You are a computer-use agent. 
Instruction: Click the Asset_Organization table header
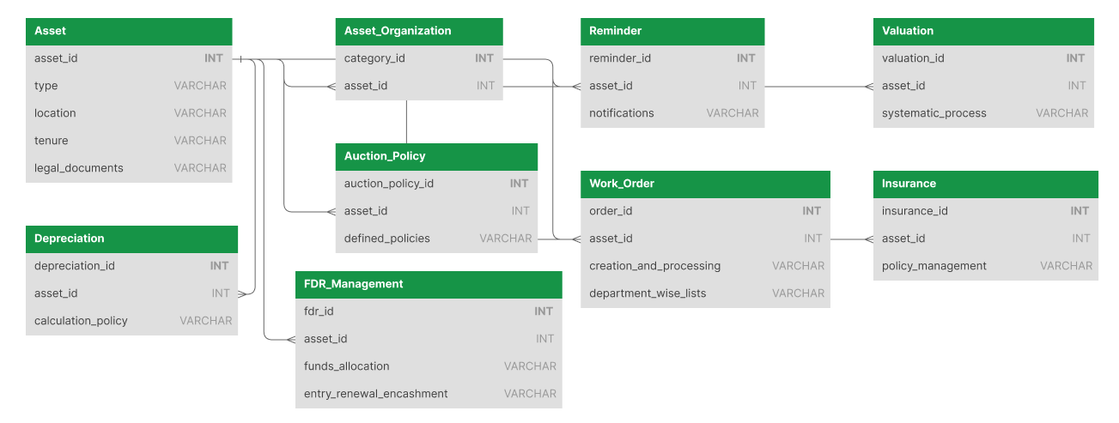419,31
